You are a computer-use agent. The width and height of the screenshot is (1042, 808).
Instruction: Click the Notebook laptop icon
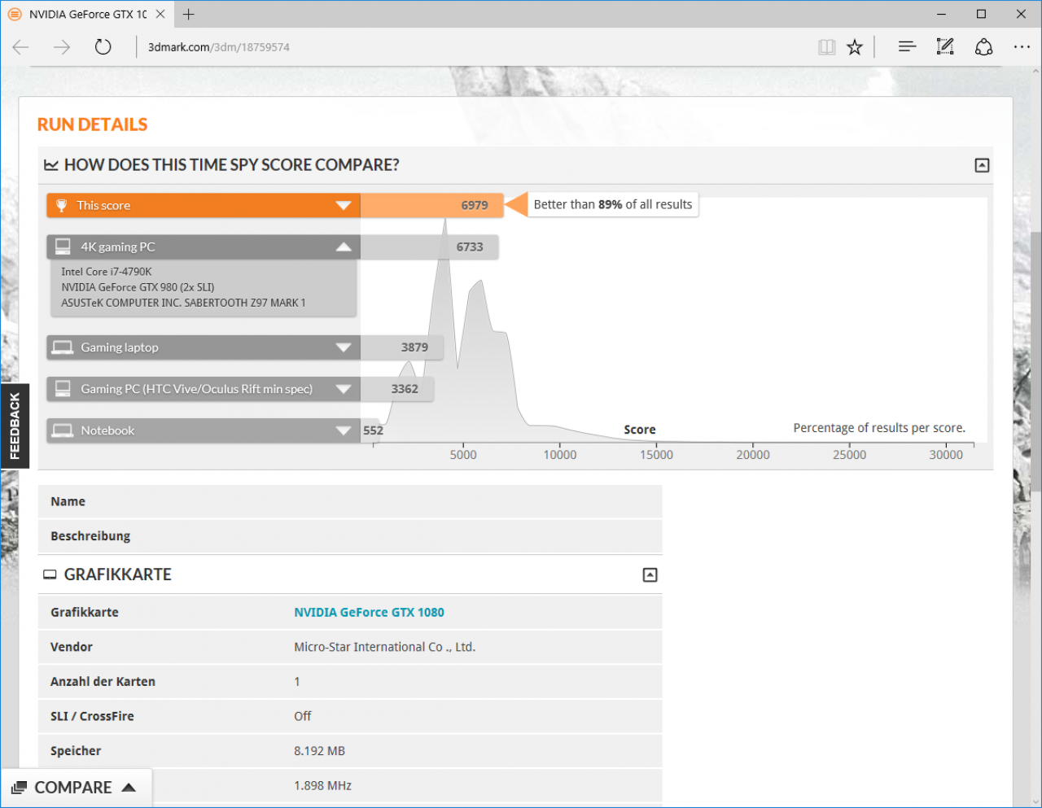click(x=63, y=430)
